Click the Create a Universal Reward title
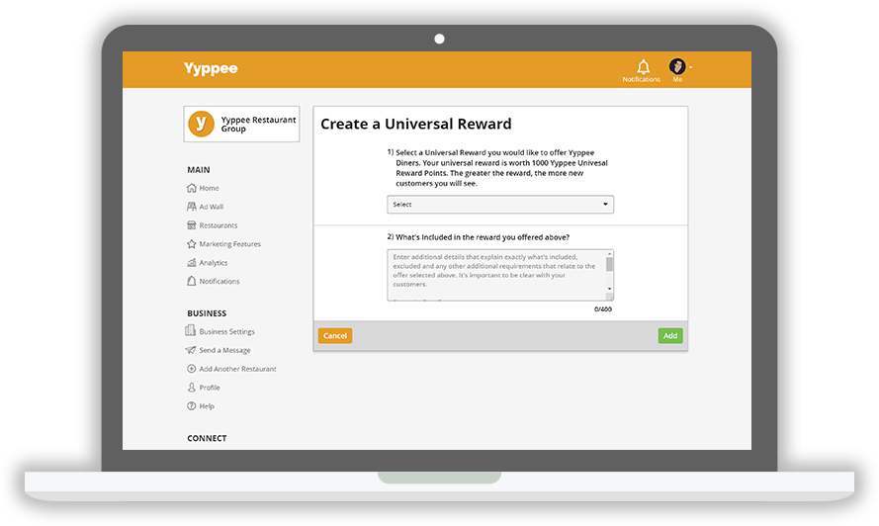This screenshot has height=526, width=879. click(416, 124)
